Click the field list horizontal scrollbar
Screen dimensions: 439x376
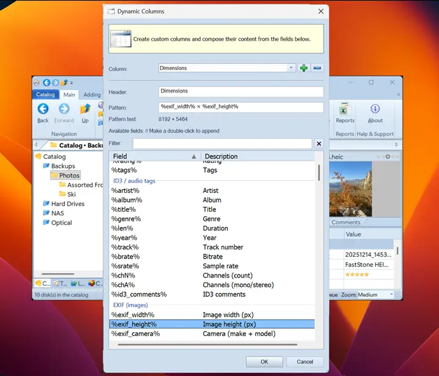click(x=207, y=344)
